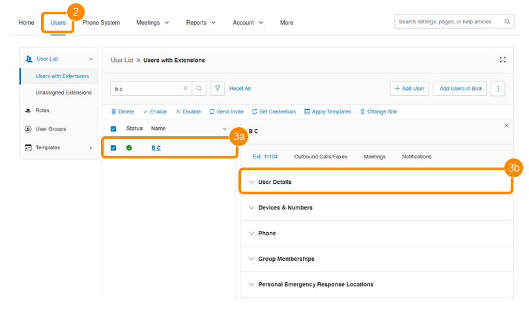The height and width of the screenshot is (309, 529).
Task: Click the search magnifier icon beside user filter
Action: pyautogui.click(x=200, y=89)
